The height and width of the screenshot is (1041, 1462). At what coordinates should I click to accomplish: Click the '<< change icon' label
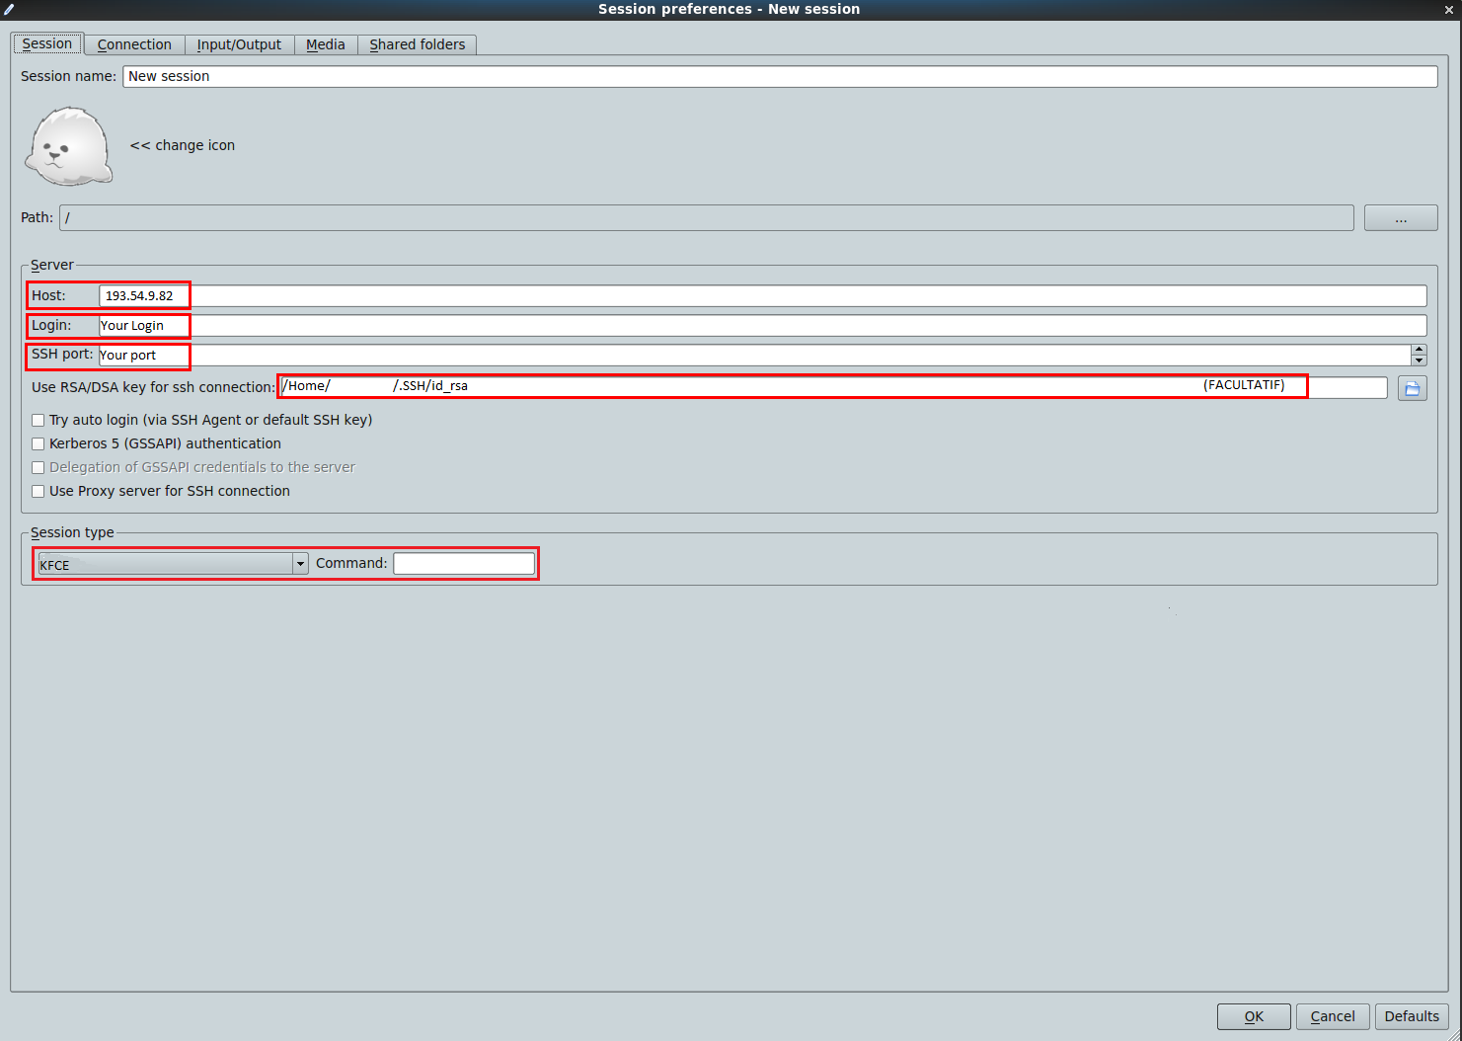pos(183,145)
